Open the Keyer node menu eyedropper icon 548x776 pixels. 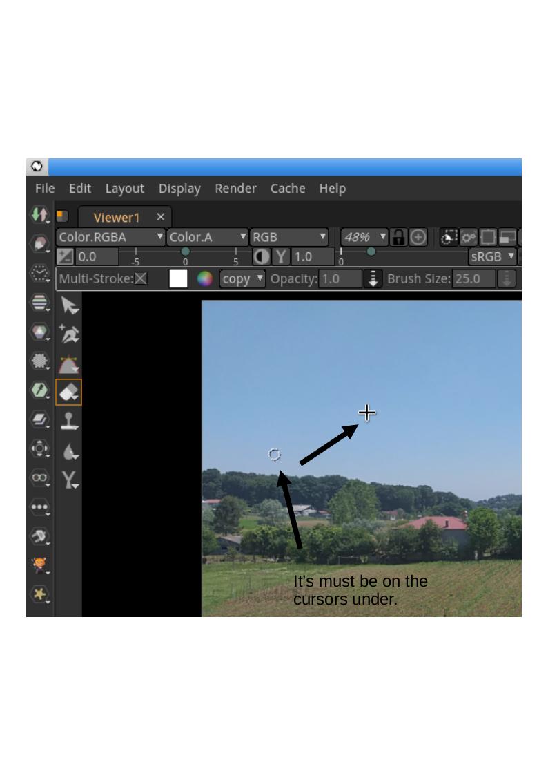pyautogui.click(x=39, y=390)
